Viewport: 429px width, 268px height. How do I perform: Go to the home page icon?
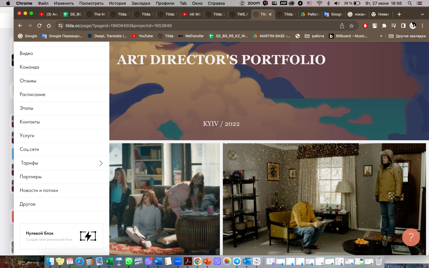pos(49,26)
